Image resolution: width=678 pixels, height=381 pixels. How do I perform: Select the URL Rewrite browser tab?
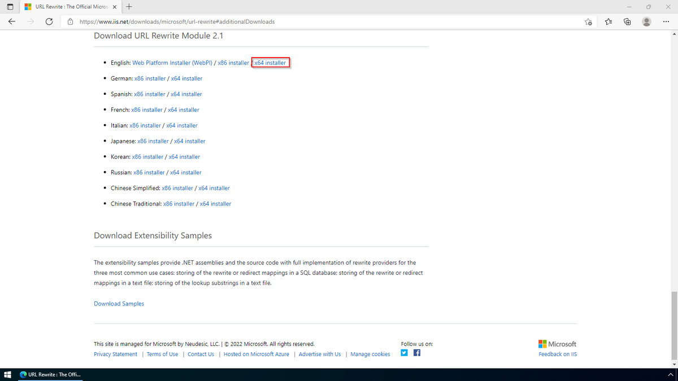68,7
